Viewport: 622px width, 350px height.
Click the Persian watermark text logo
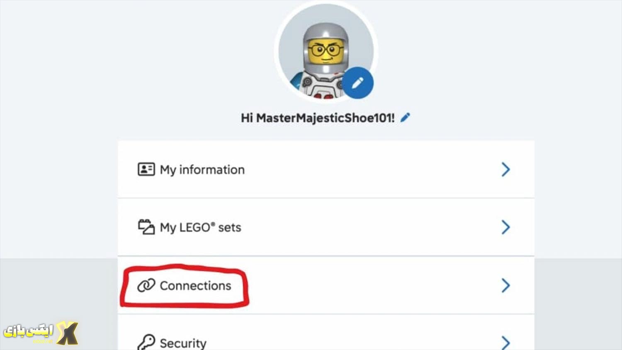click(28, 331)
